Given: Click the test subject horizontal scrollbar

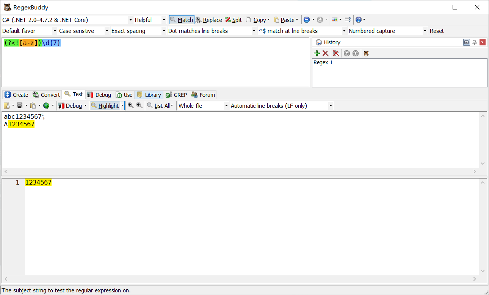Looking at the screenshot, I should coord(240,171).
